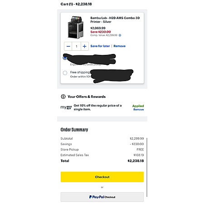Click the quantity field showing 1
Screen dimensions: 204x204
point(77,46)
